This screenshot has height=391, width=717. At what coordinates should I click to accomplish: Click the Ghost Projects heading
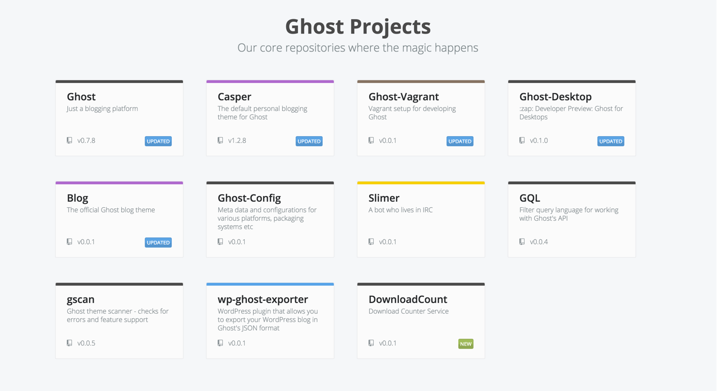coord(358,26)
